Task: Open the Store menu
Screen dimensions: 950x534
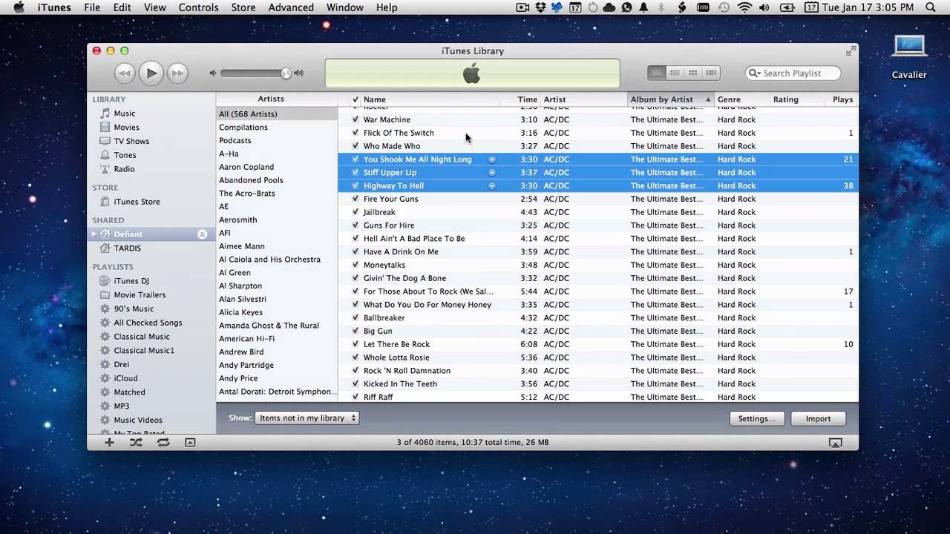Action: pyautogui.click(x=243, y=7)
